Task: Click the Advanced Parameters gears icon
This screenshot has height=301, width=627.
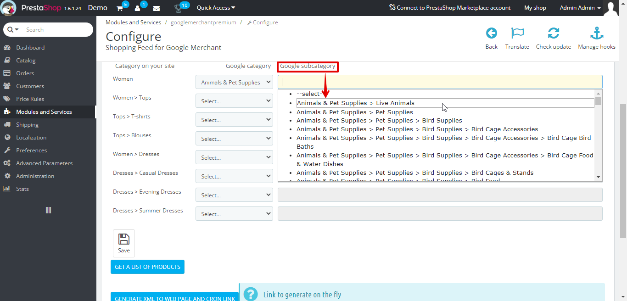Action: [x=7, y=163]
